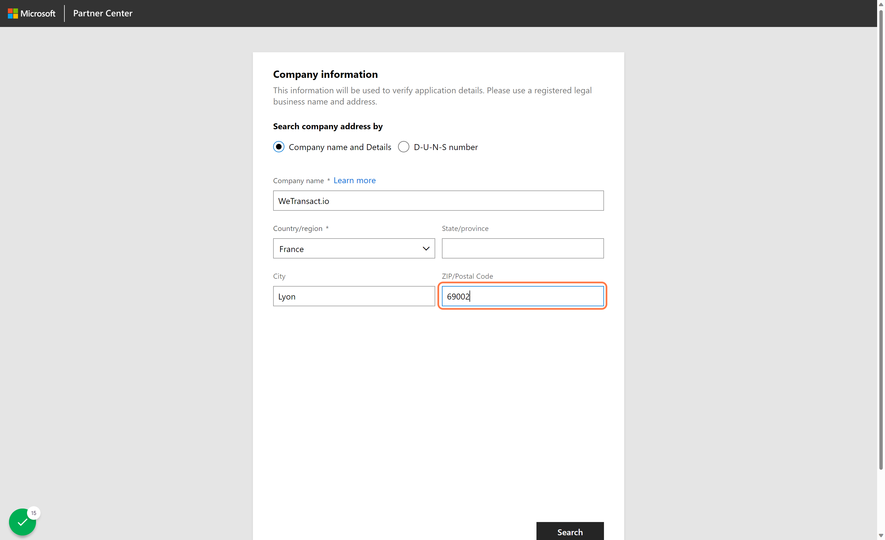The image size is (885, 540).
Task: Click the Microsoft logo
Action: (32, 13)
